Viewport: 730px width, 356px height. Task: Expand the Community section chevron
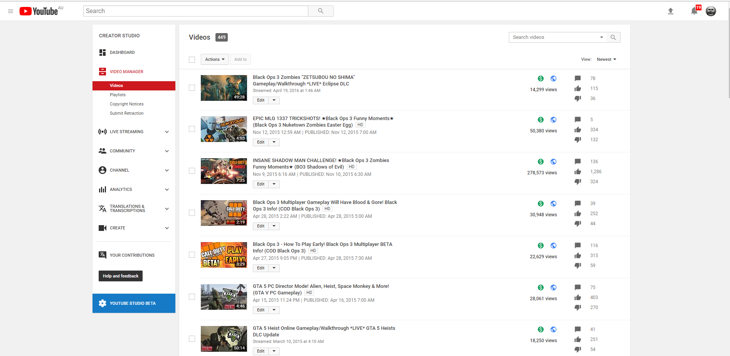tap(167, 151)
